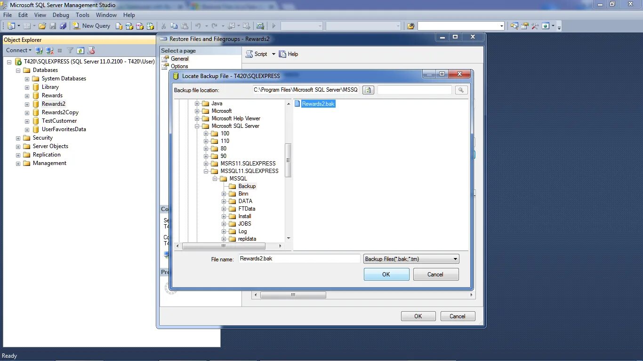Collapse the MSSQL11.SQLEXPRESS folder

point(206,171)
